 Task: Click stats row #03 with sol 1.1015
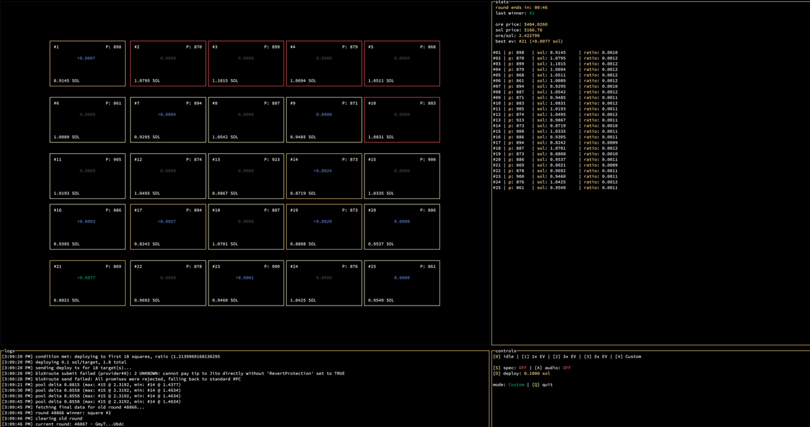click(x=556, y=63)
